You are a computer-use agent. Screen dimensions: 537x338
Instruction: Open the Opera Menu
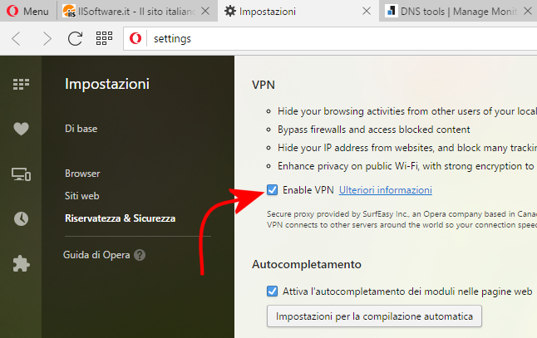[28, 12]
